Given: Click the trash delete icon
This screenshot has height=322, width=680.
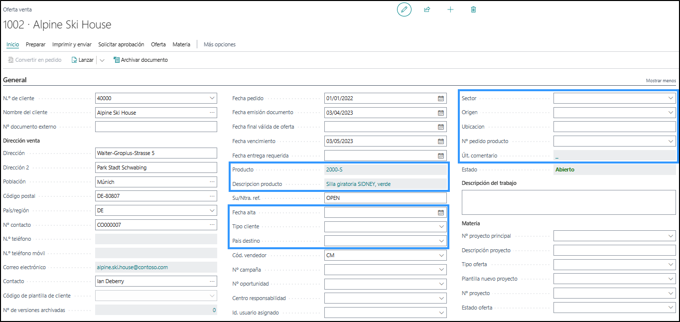Looking at the screenshot, I should (473, 9).
